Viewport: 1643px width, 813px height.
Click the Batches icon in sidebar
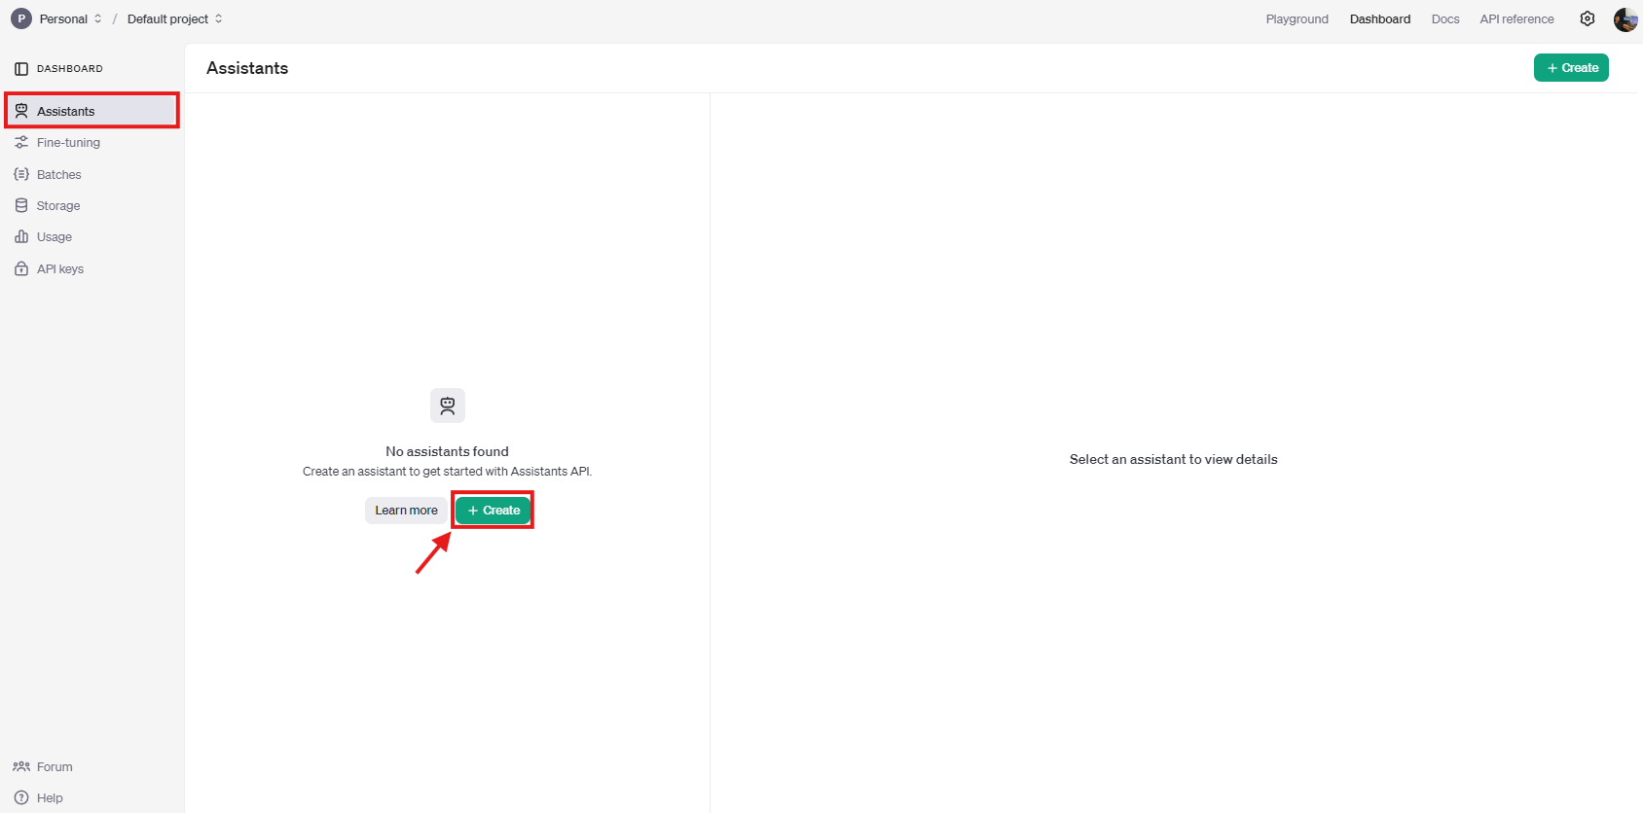21,175
